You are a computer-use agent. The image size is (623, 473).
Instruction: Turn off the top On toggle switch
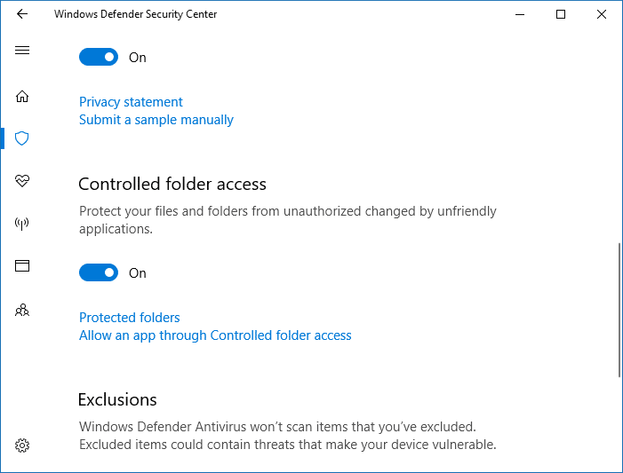99,57
